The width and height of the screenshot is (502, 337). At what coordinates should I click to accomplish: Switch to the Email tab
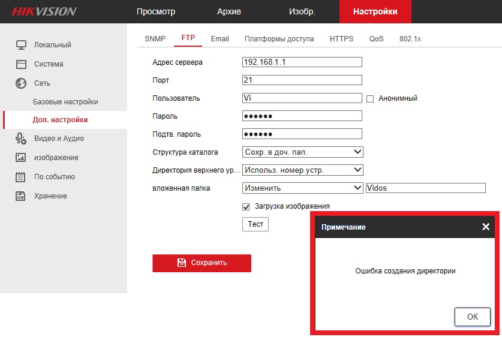tap(220, 39)
